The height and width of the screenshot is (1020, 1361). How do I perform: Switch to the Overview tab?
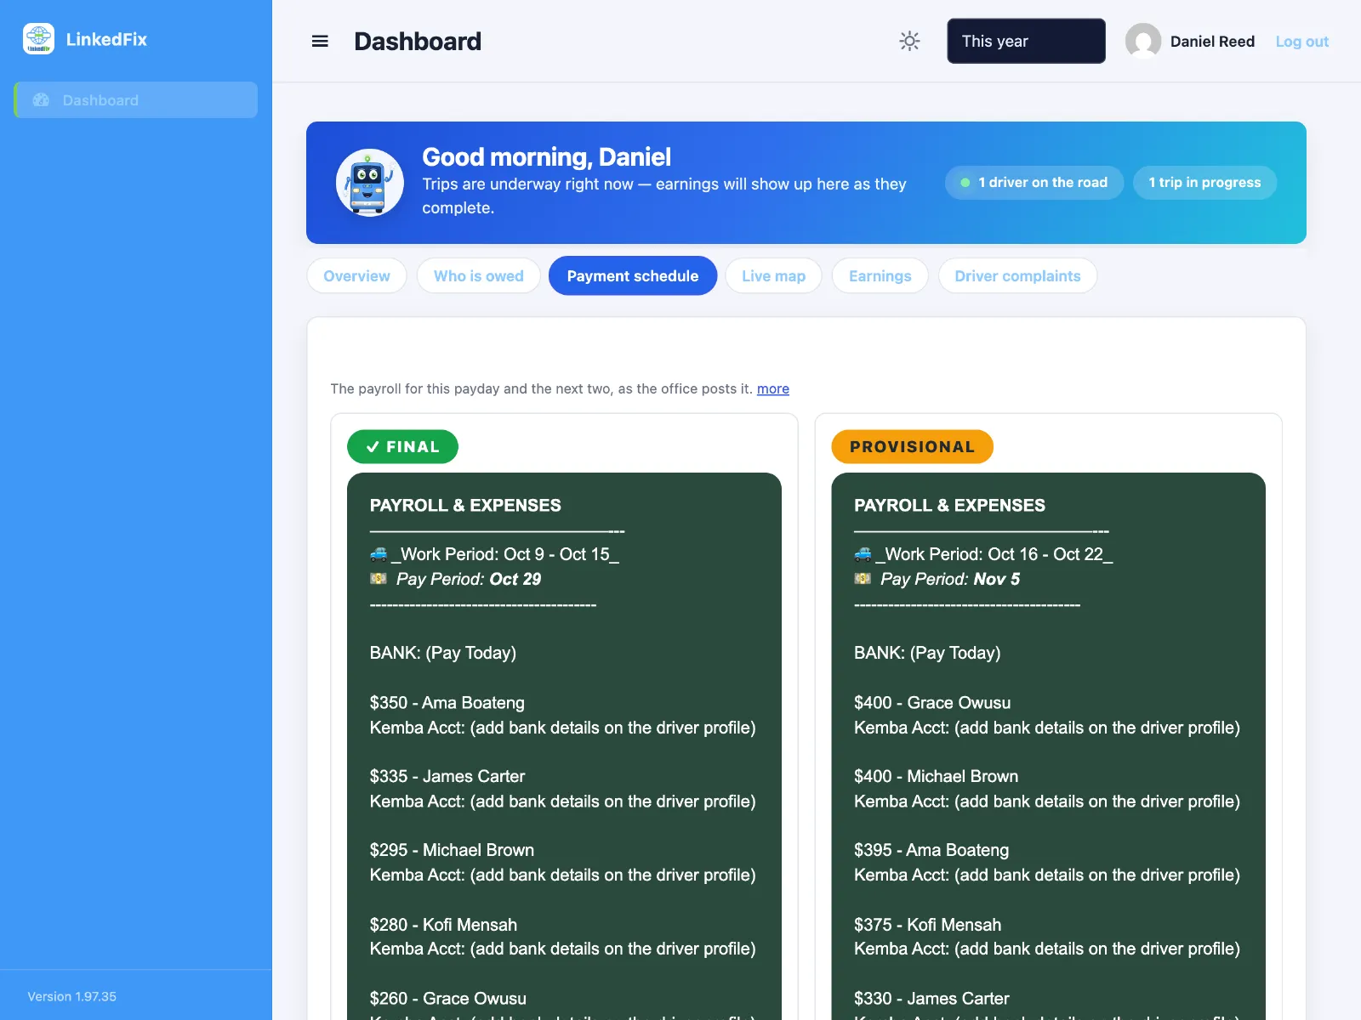(x=356, y=276)
